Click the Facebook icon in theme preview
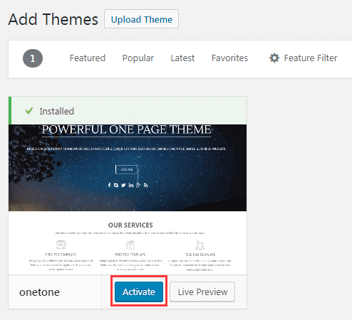 pyautogui.click(x=109, y=185)
